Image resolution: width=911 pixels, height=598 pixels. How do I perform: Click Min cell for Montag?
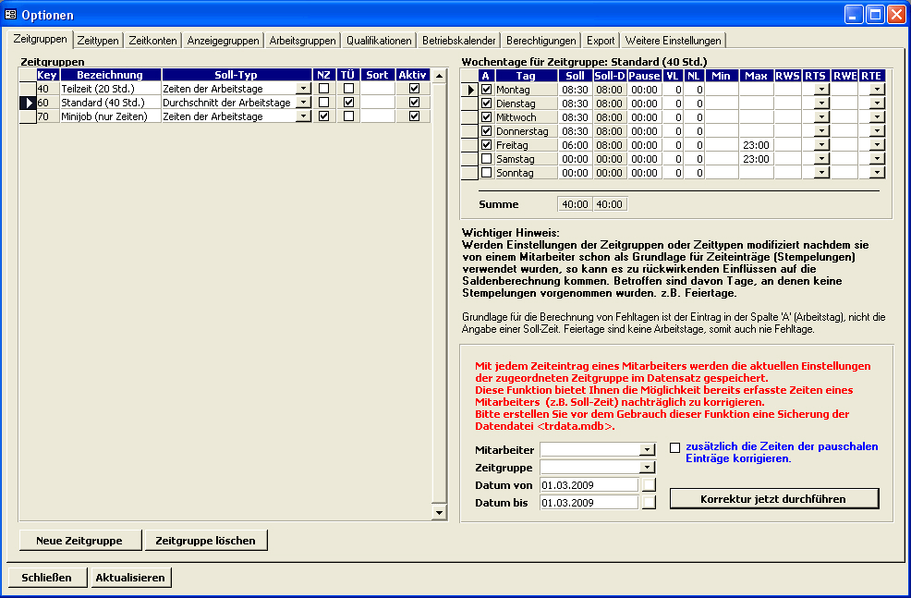tap(721, 90)
